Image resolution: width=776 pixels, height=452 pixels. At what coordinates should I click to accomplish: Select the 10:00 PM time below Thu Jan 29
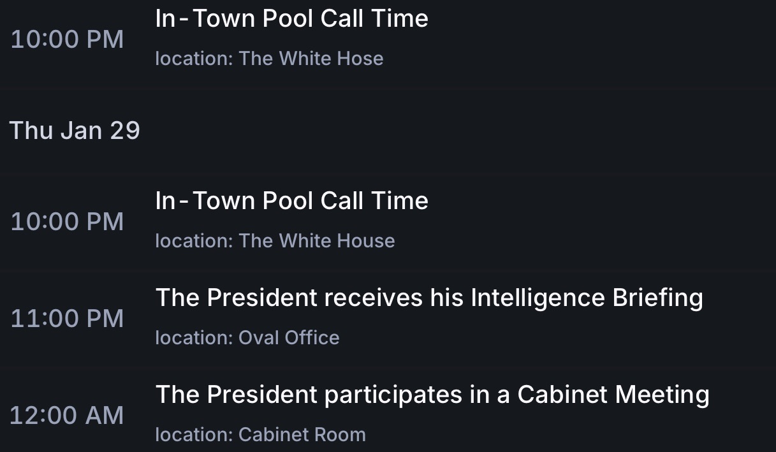point(67,222)
